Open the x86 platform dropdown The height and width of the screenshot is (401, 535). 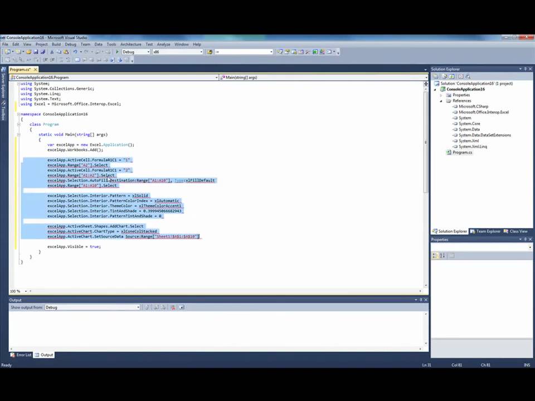(201, 52)
